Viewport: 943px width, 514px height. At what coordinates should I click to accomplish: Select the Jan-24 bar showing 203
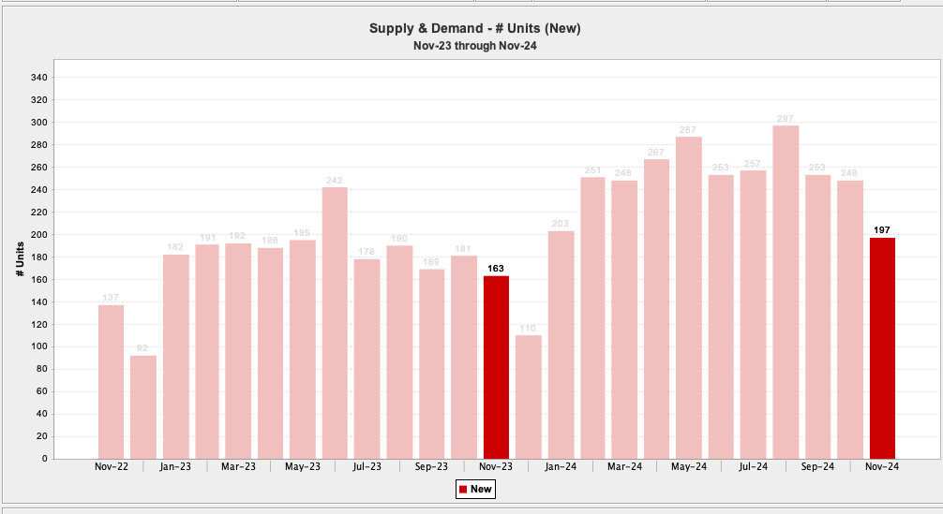pos(561,344)
